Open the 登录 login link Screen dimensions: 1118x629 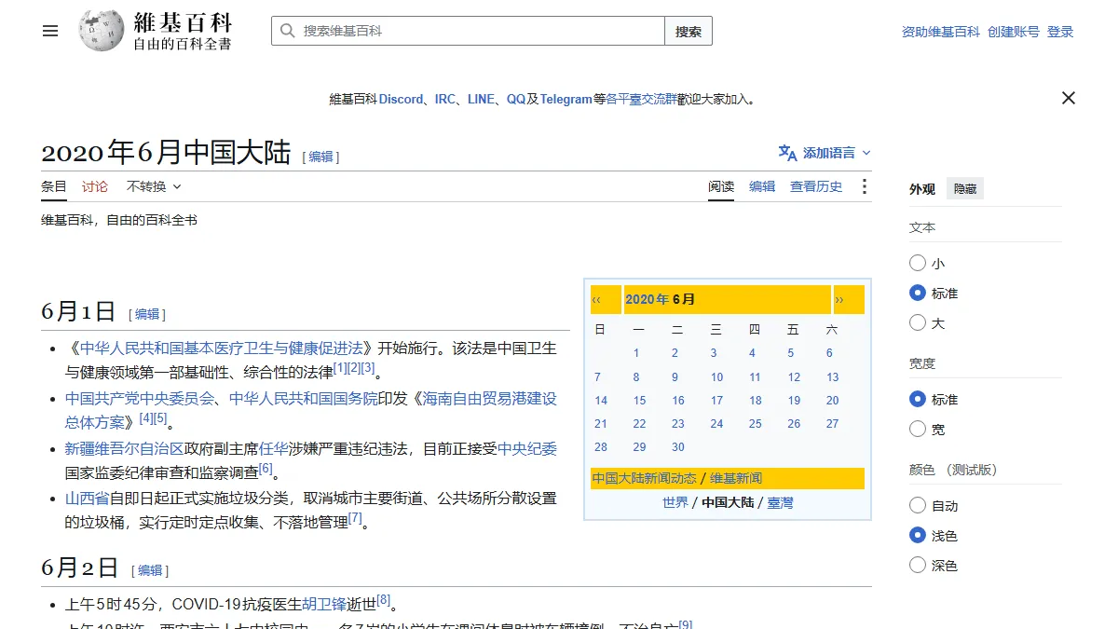pos(1060,32)
